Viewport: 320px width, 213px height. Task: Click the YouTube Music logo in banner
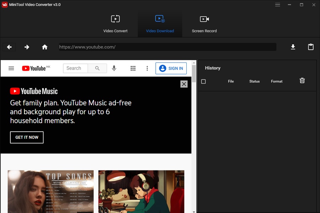[x=34, y=91]
